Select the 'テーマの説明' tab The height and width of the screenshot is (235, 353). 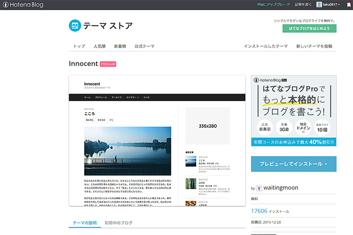pos(84,222)
